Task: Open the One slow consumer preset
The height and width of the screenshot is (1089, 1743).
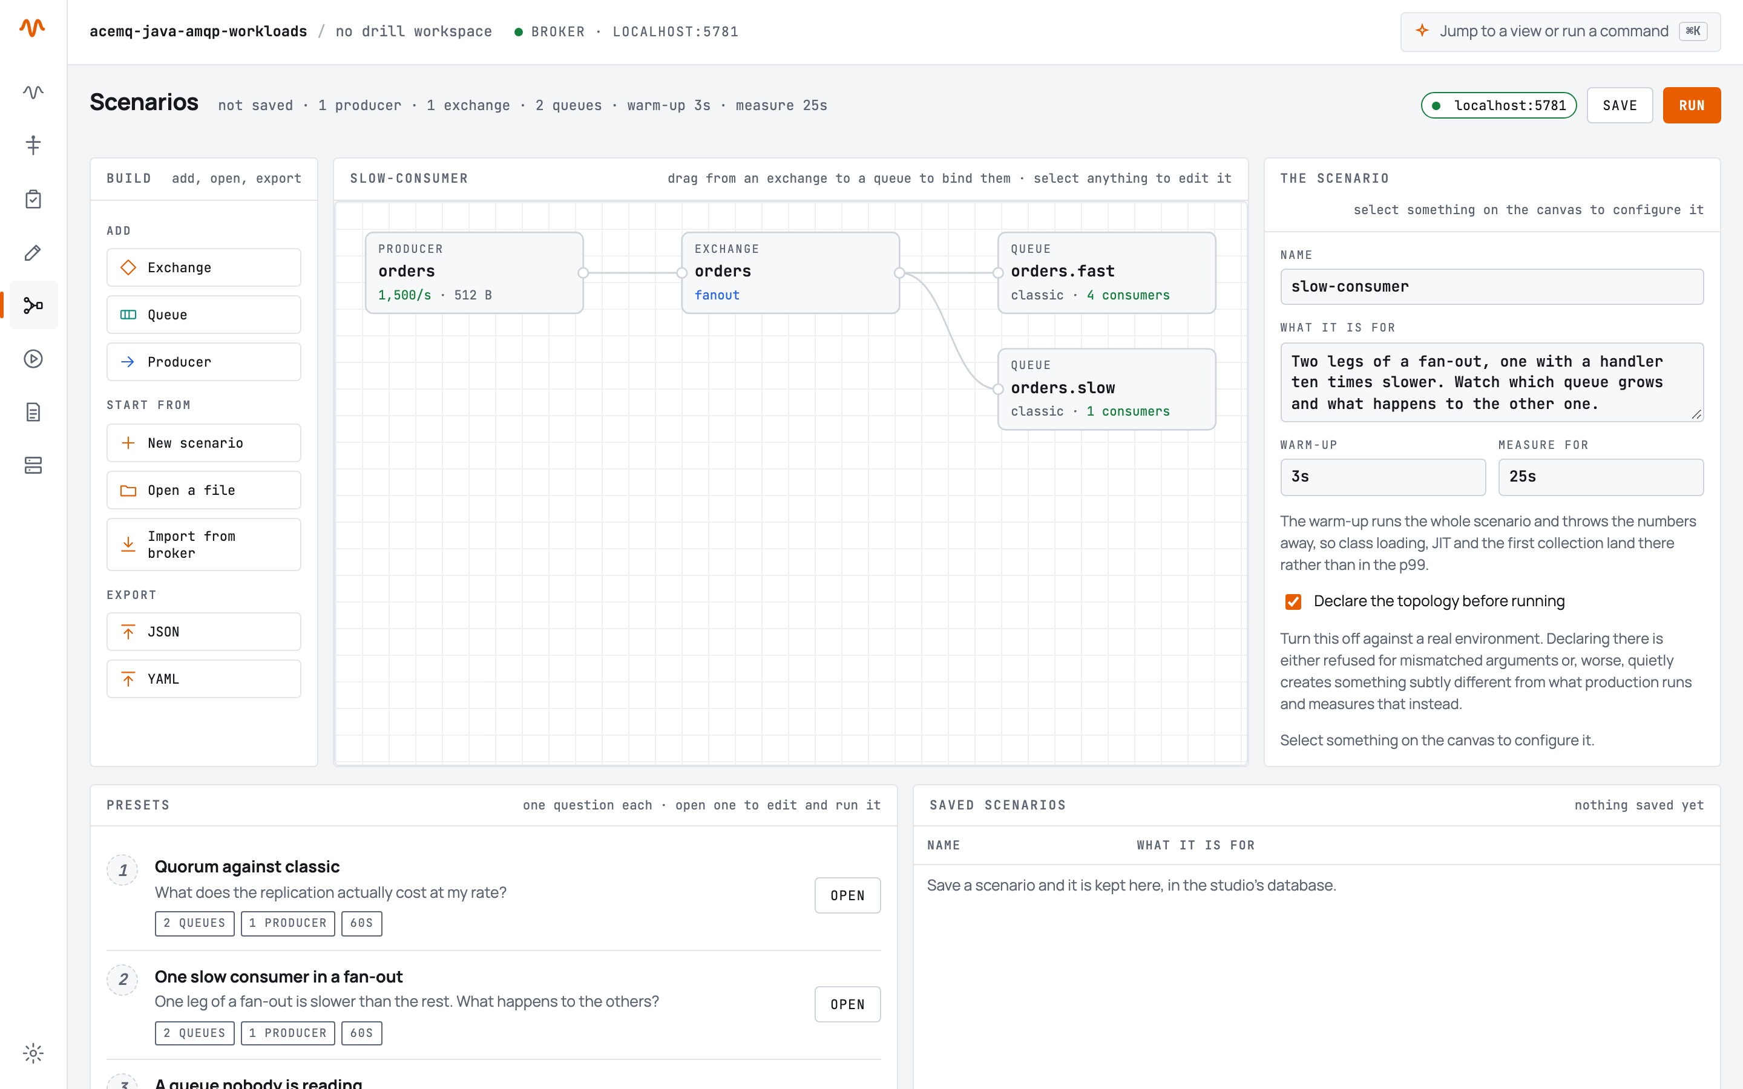Action: 847,1004
